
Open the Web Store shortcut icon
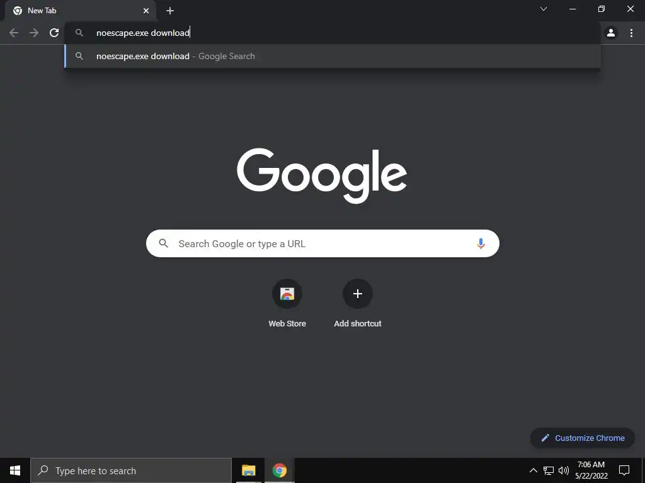(x=287, y=294)
